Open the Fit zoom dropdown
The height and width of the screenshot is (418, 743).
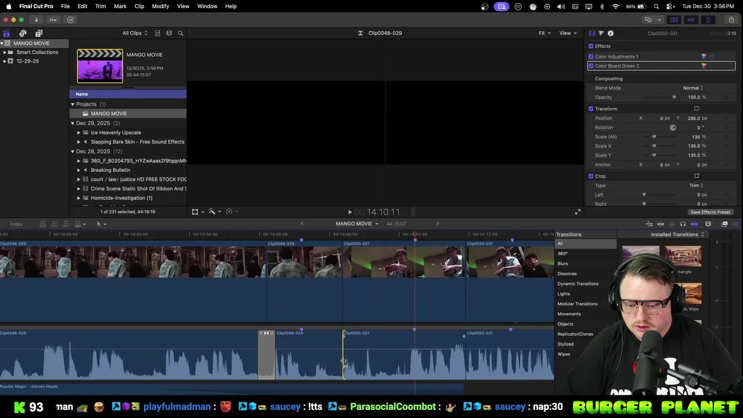tap(545, 33)
